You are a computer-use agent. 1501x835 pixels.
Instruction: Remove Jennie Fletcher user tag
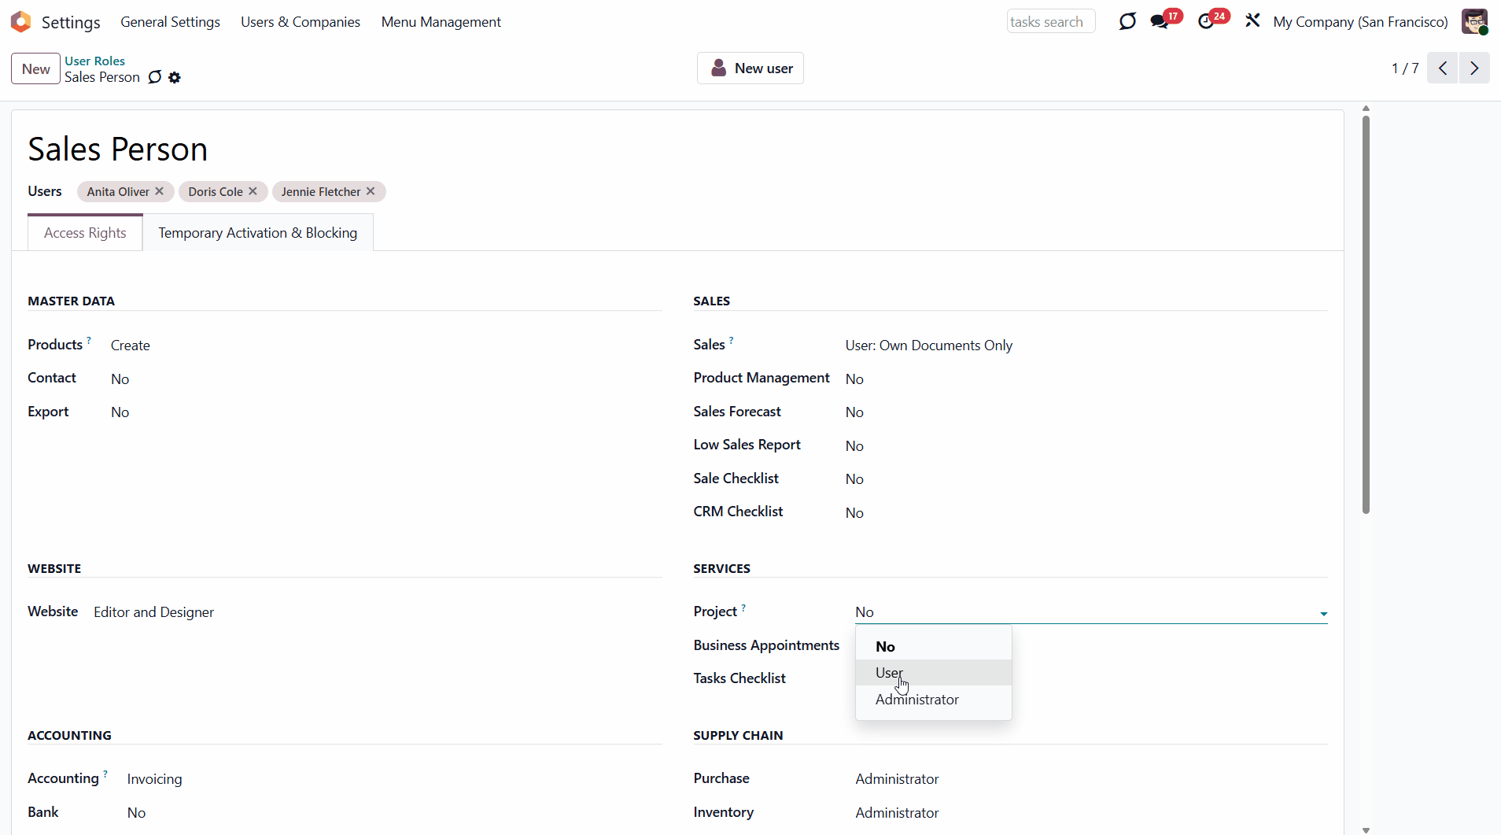pyautogui.click(x=371, y=191)
